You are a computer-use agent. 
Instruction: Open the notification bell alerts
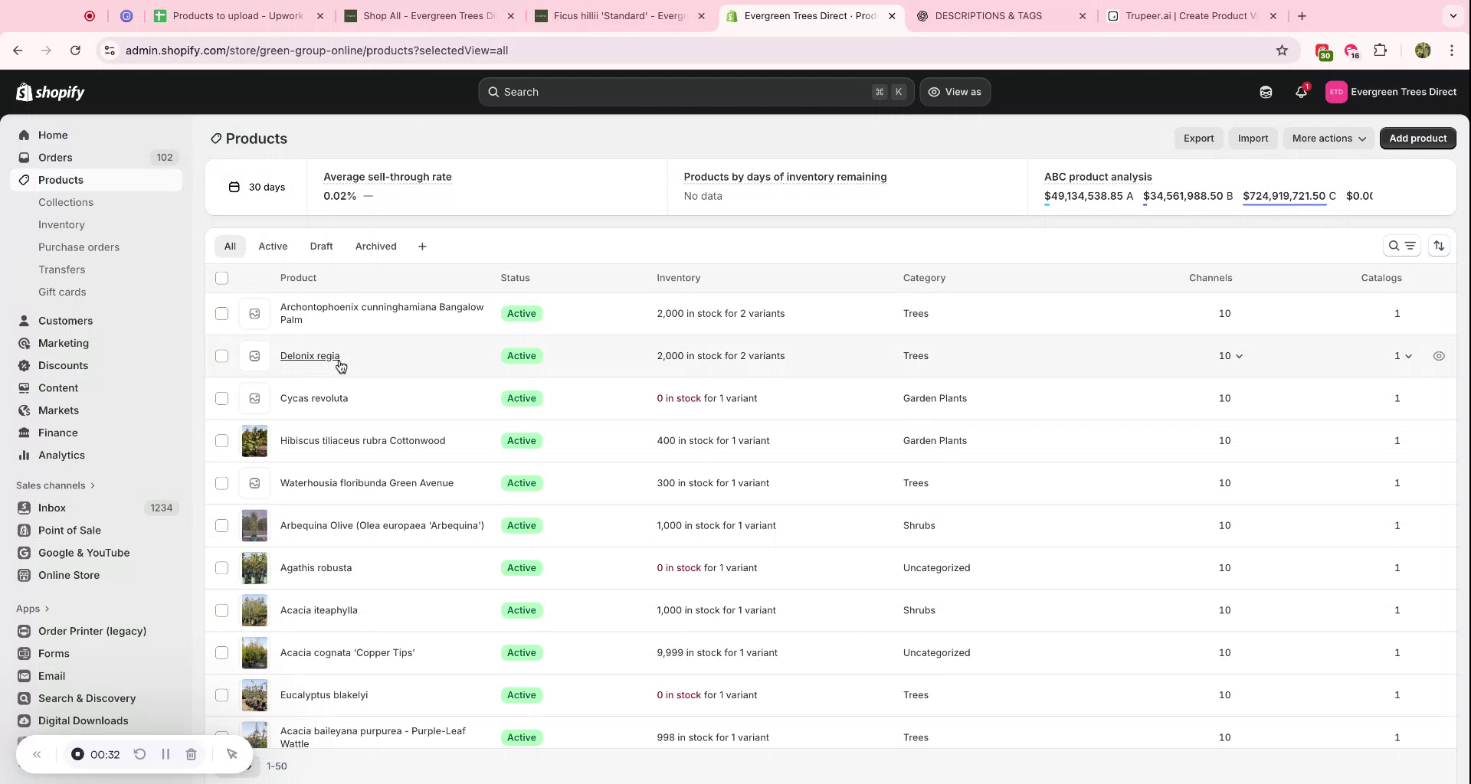tap(1300, 92)
